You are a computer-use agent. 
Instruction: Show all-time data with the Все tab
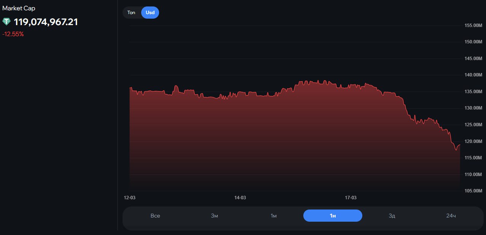155,216
